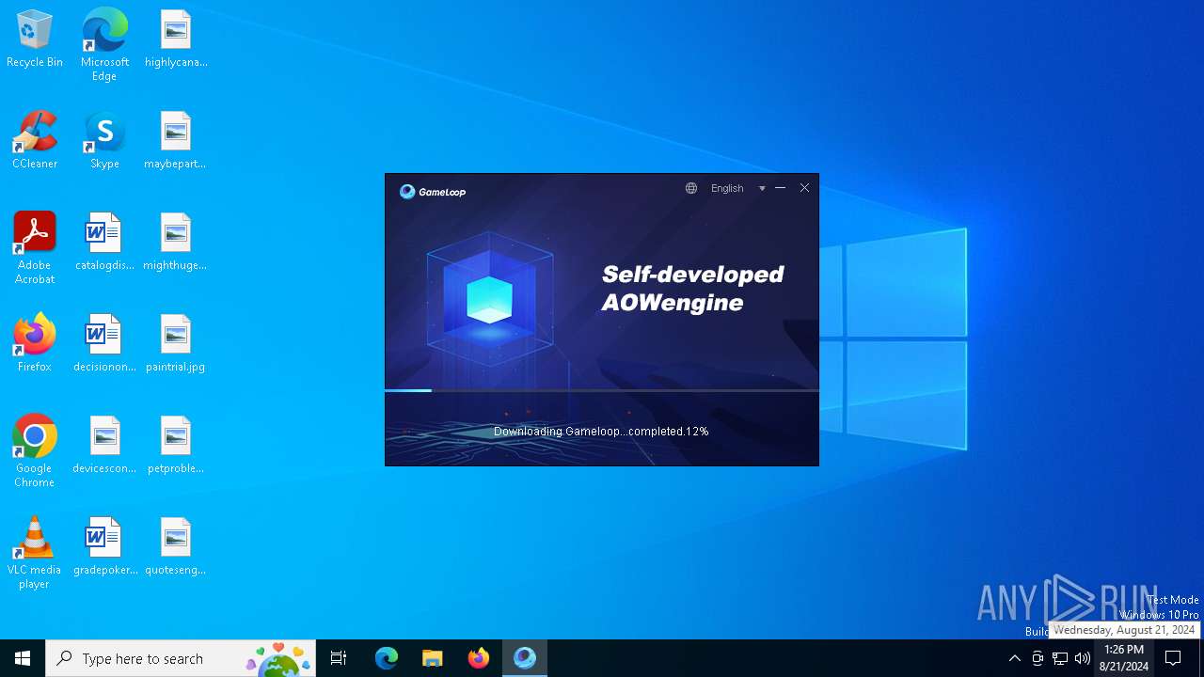Image resolution: width=1204 pixels, height=677 pixels.
Task: Click the globe language icon in GameLoop
Action: tap(691, 188)
